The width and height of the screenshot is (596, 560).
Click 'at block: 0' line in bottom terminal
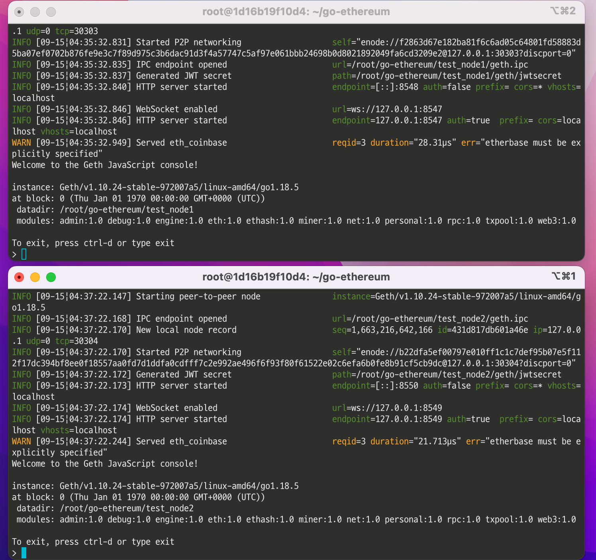(x=138, y=497)
